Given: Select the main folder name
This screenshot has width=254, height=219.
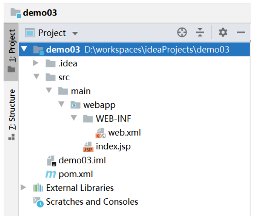Looking at the screenshot, I should pyautogui.click(x=81, y=91).
